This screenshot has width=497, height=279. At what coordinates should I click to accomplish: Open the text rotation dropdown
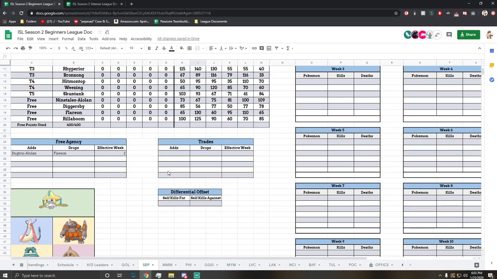(243, 48)
